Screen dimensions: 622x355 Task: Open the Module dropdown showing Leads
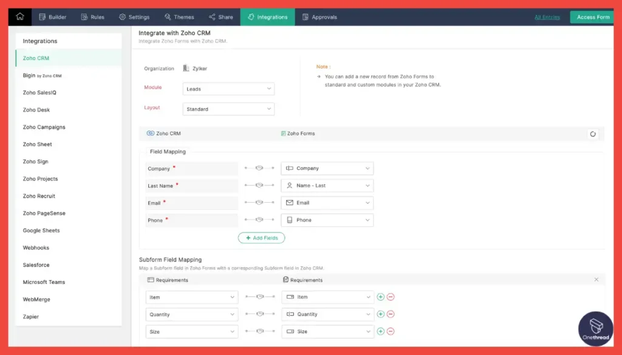[x=228, y=89]
